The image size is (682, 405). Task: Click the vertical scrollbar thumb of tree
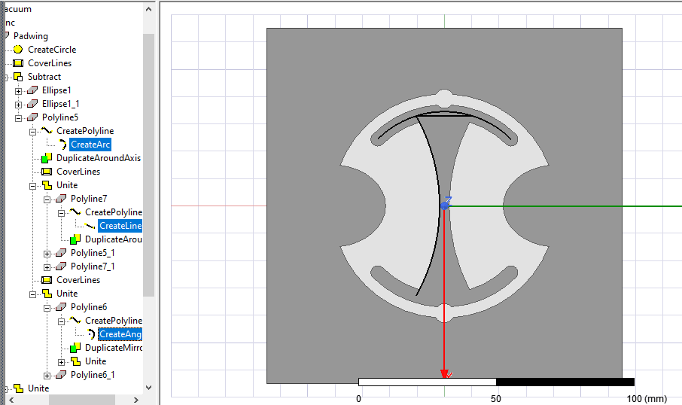coord(148,166)
